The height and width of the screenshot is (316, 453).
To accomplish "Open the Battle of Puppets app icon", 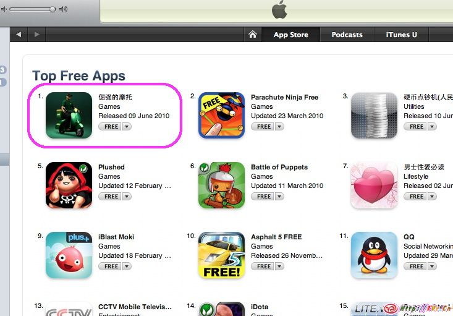I will [222, 185].
